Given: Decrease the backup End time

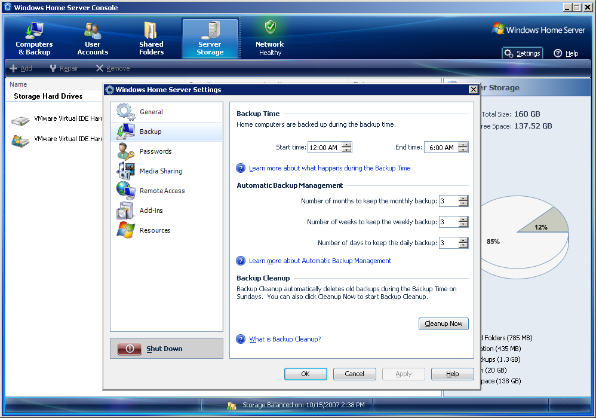Looking at the screenshot, I should point(463,150).
